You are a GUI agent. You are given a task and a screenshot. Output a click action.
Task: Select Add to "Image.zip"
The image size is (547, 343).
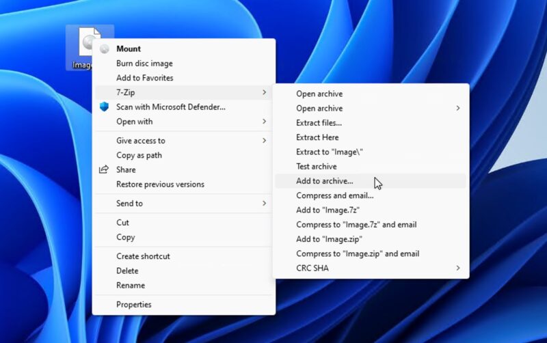pyautogui.click(x=371, y=239)
